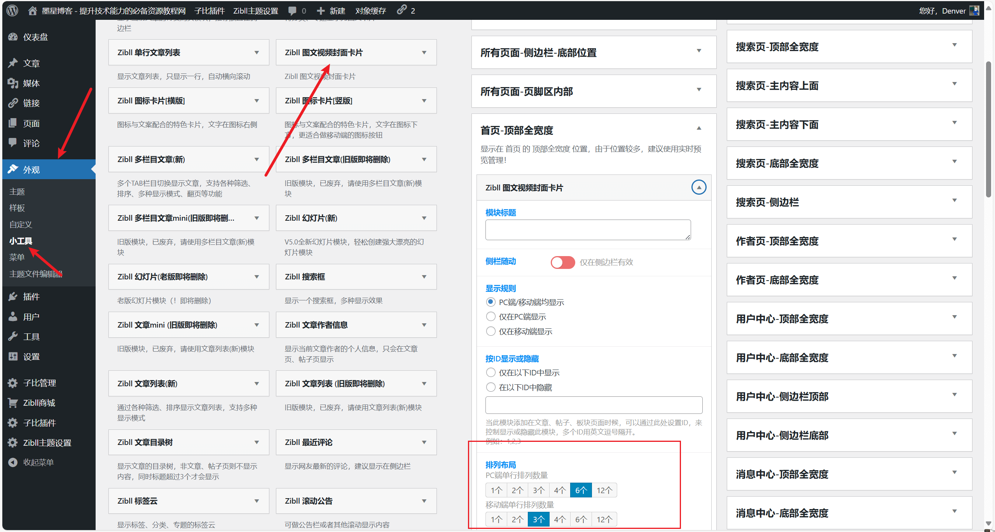Select 仅在以下ID中显示 radio option

click(x=491, y=372)
